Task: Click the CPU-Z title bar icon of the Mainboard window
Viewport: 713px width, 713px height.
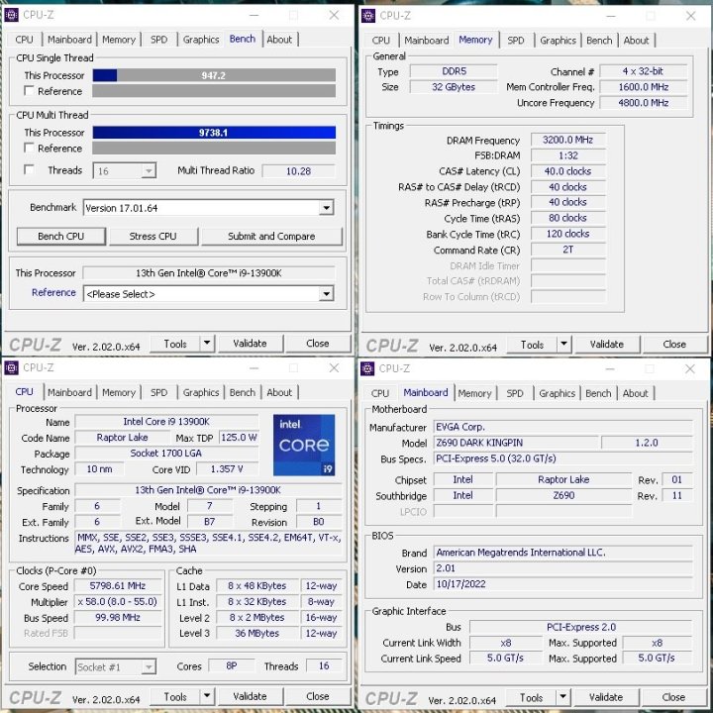Action: [368, 368]
